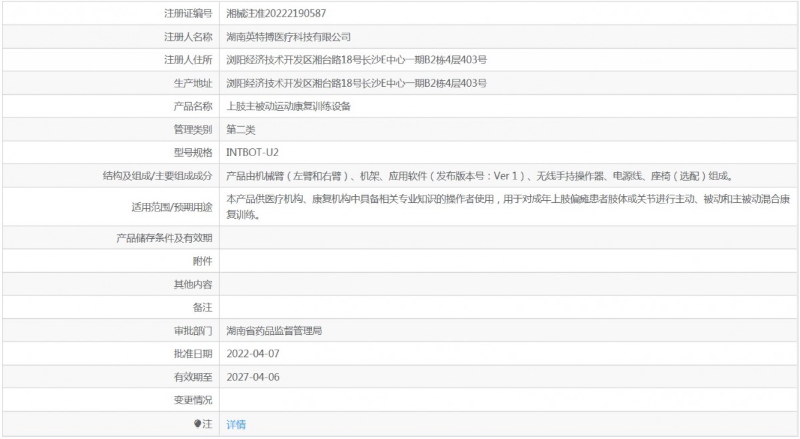Click the 备注 label

(203, 308)
